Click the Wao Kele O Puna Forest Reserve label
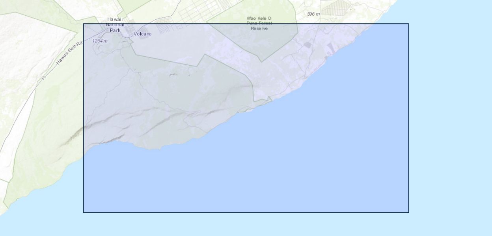The height and width of the screenshot is (236, 492). coord(259,23)
